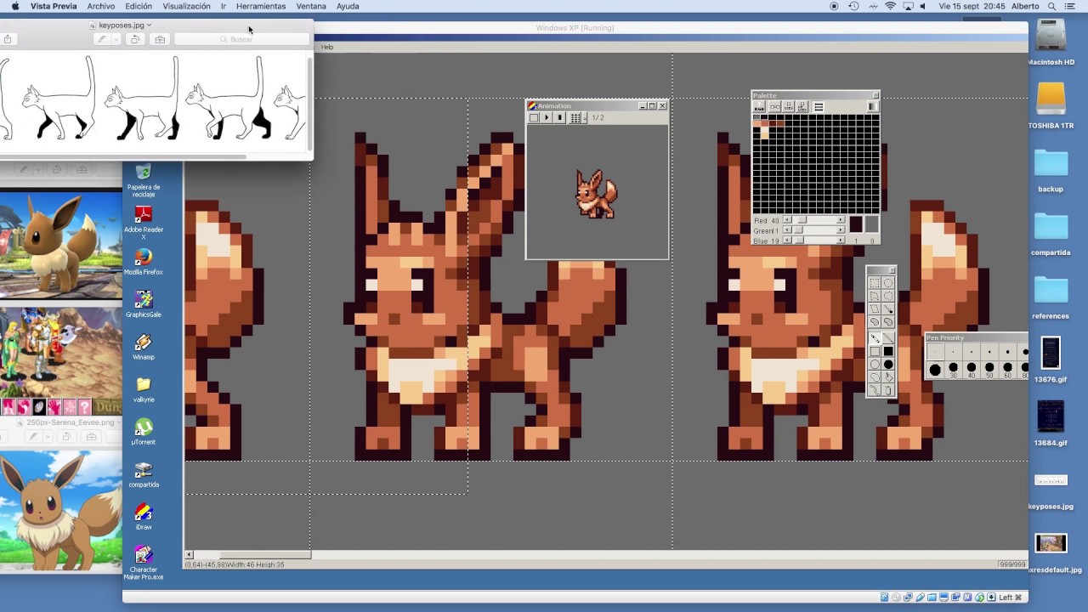Select the filled rectangle tool
The height and width of the screenshot is (612, 1088).
[888, 351]
